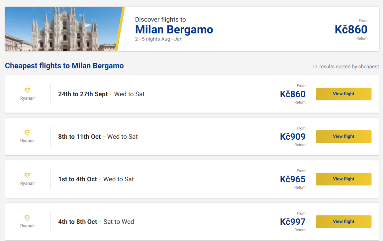Click Ryanair logo on 24th–27th Sept flight
This screenshot has width=383, height=241.
point(27,91)
